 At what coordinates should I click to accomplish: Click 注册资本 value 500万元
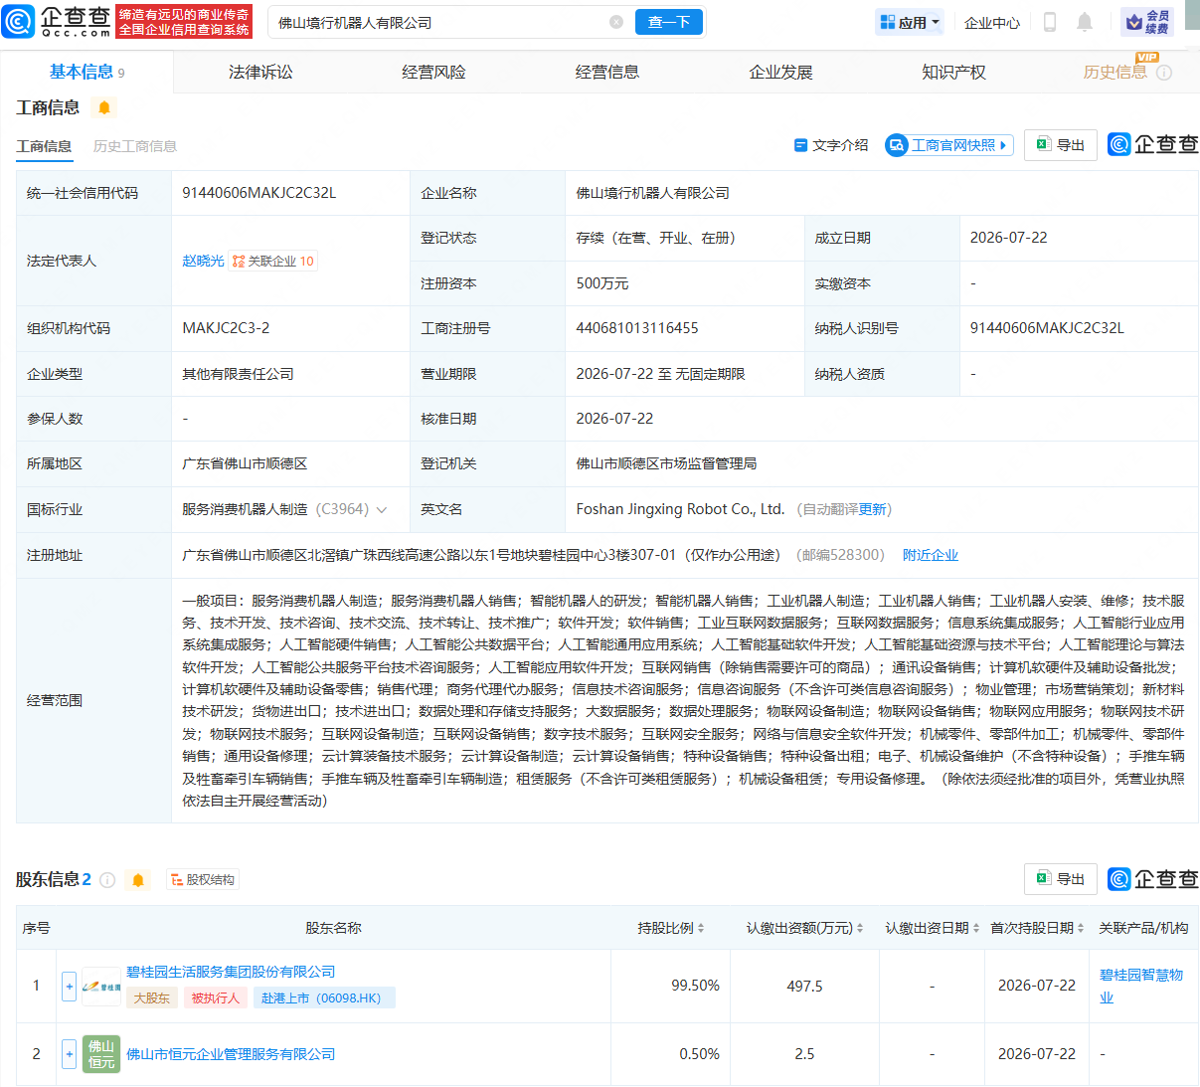pyautogui.click(x=602, y=283)
